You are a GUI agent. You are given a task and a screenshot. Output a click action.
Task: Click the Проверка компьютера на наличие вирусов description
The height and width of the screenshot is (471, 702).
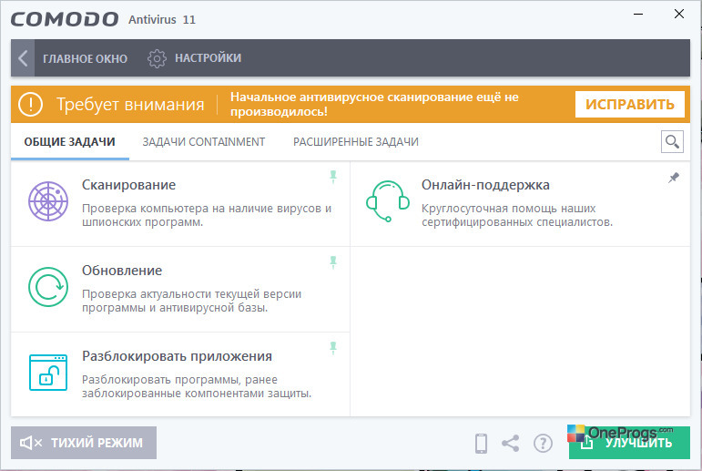click(207, 215)
